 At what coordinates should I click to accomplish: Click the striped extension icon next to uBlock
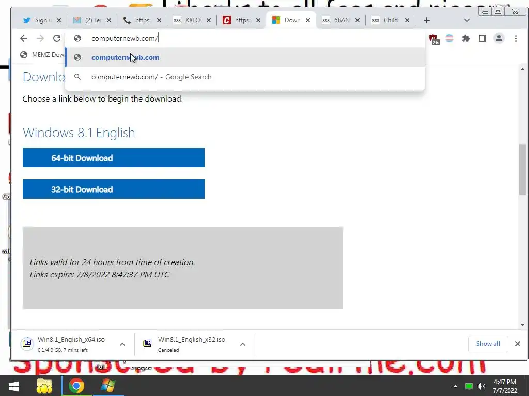pyautogui.click(x=449, y=38)
